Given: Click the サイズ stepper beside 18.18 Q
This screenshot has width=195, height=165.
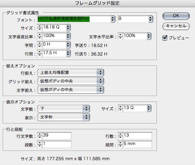Looking at the screenshot, I should [40, 27].
